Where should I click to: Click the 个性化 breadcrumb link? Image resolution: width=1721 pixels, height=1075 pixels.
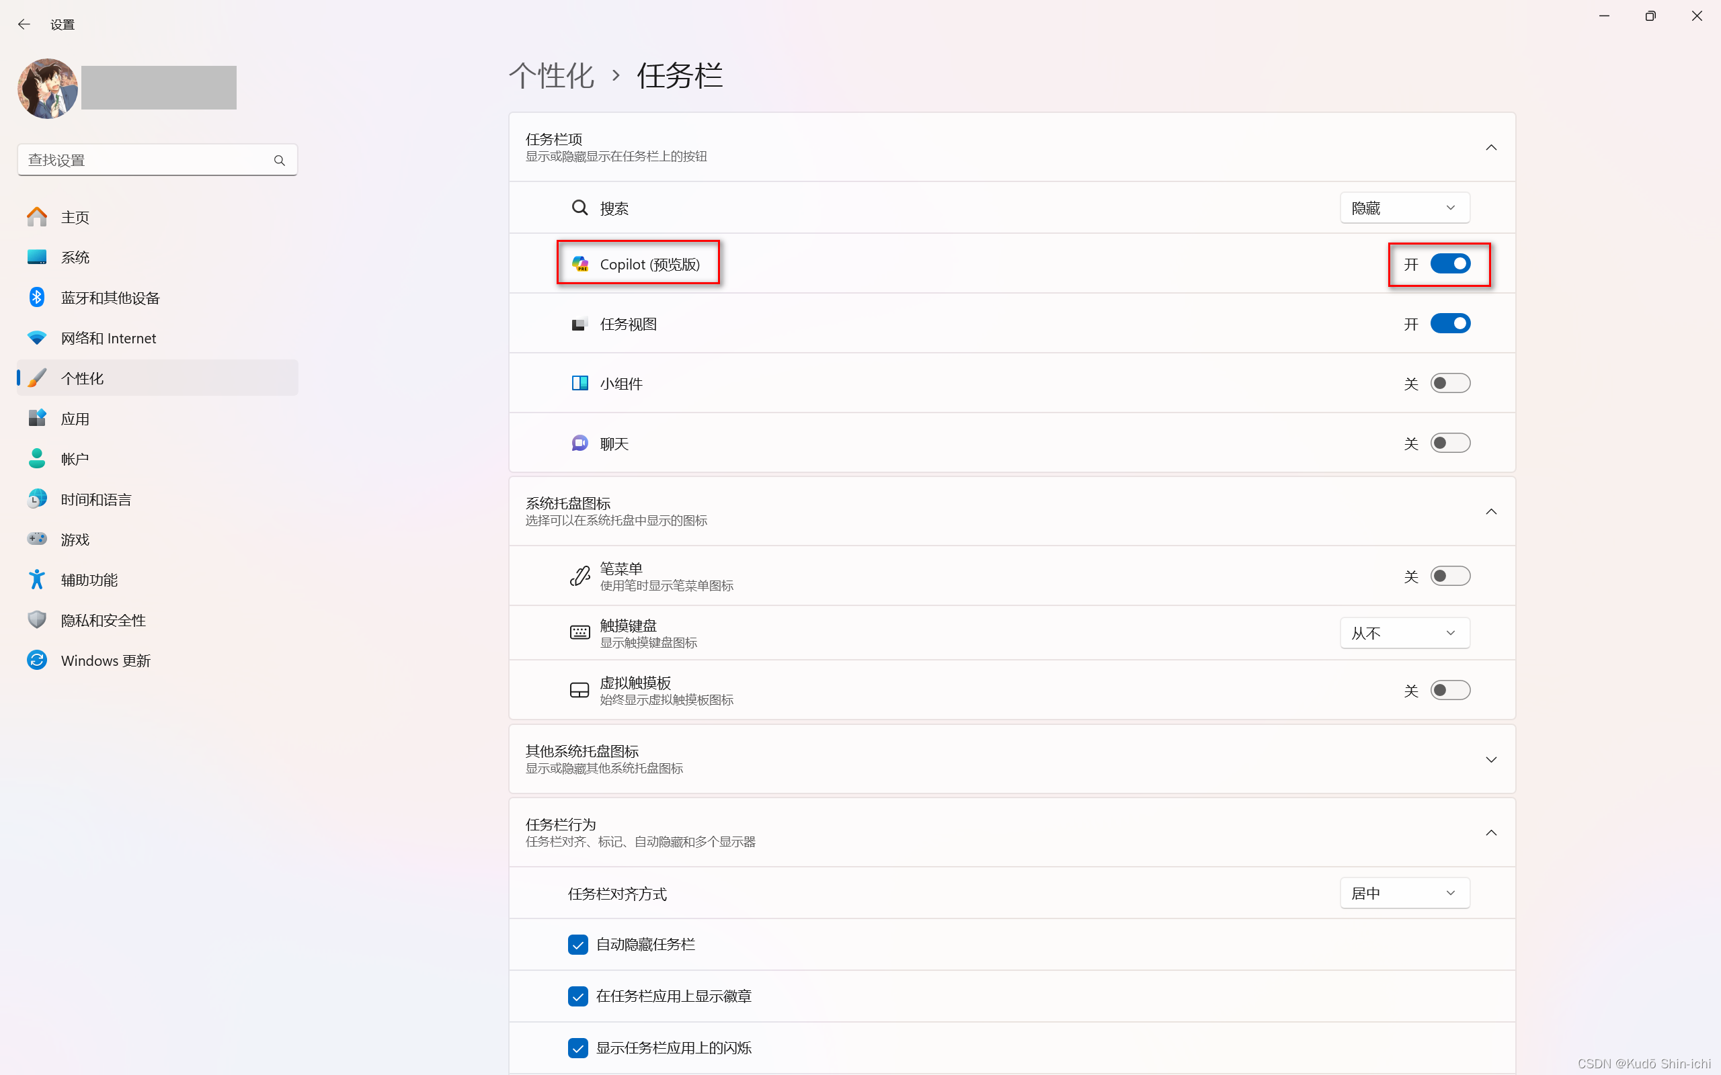pos(551,76)
